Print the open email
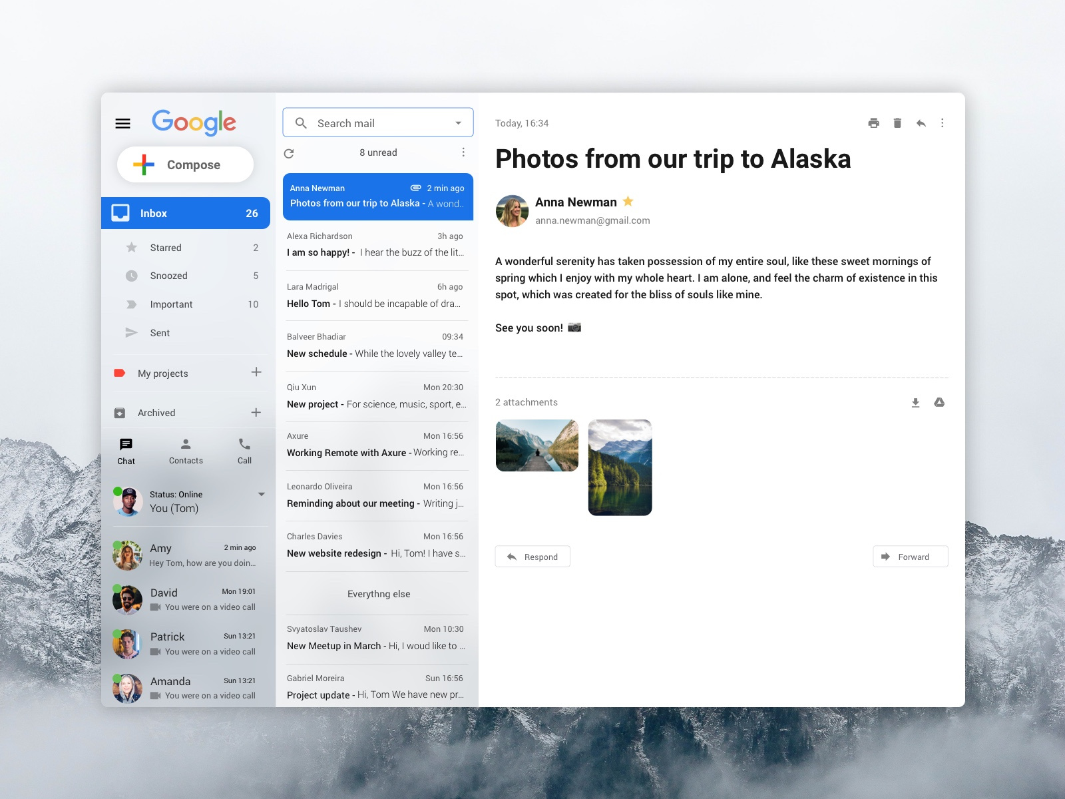1065x799 pixels. point(873,123)
